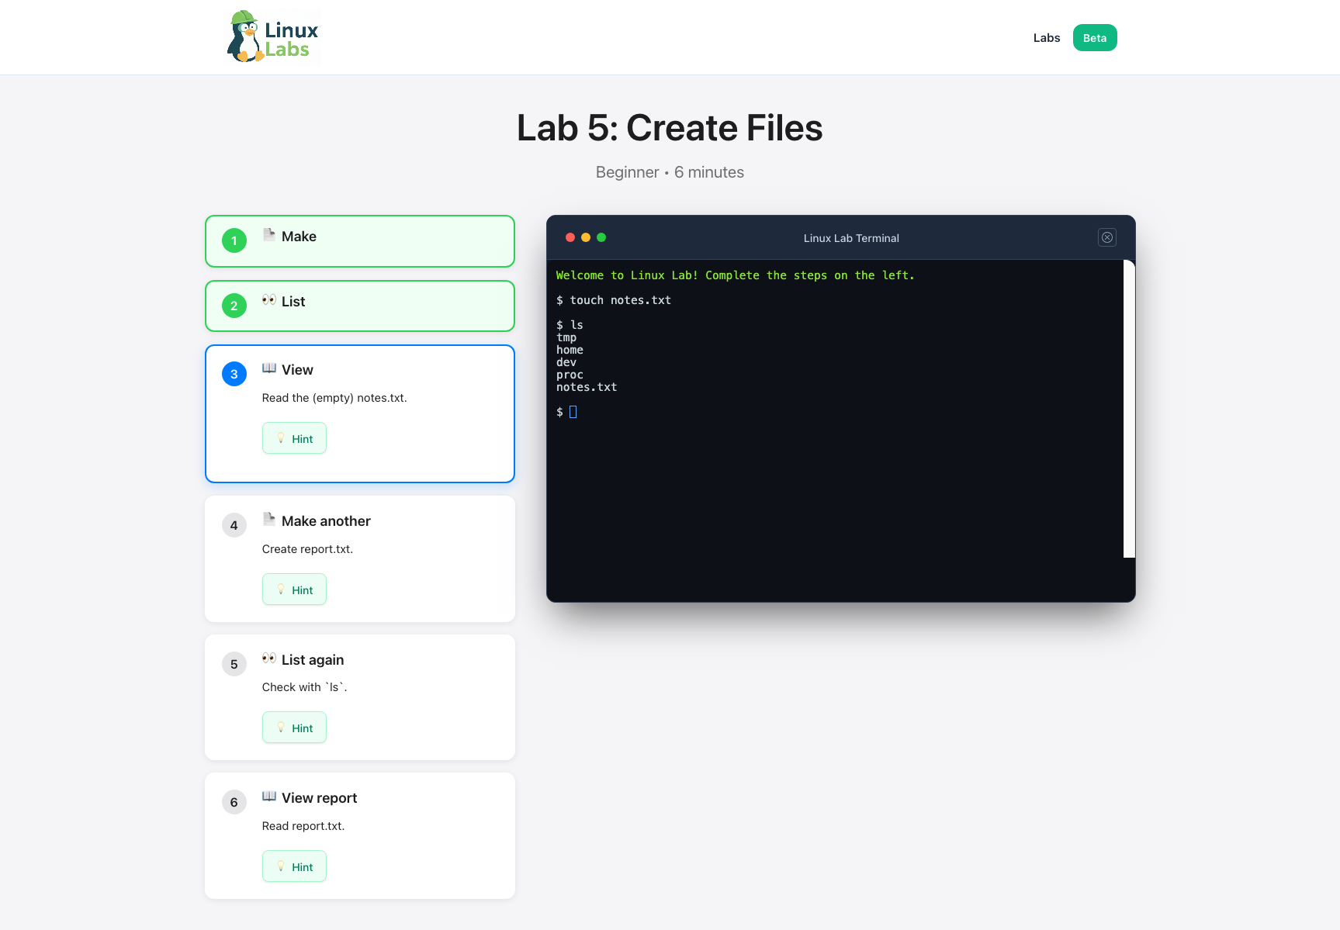Show the Hint for the View report step
Image resolution: width=1340 pixels, height=930 pixels.
coord(294,866)
